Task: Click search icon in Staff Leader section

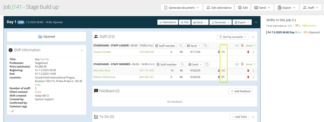Action: pos(181,46)
